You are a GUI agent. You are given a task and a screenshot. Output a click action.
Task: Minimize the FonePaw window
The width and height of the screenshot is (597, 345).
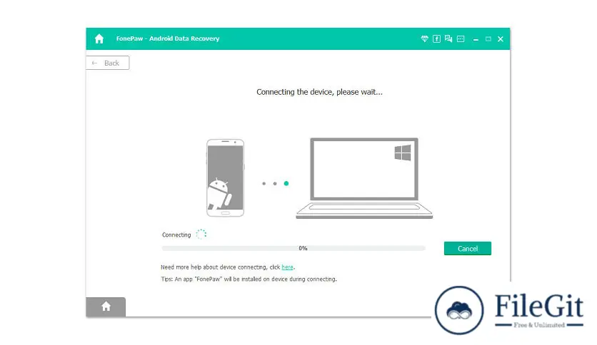[x=476, y=39]
